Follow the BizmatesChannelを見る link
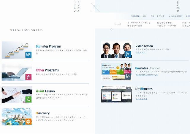This screenshot has width=190, height=134. pyautogui.click(x=146, y=75)
